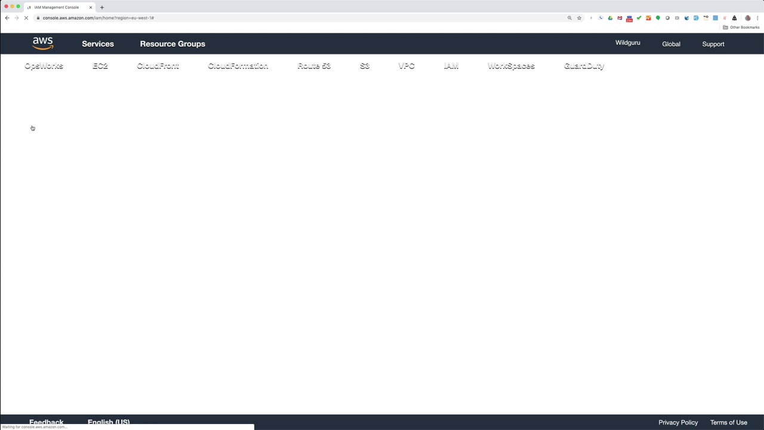The height and width of the screenshot is (430, 764).
Task: Open the Global region menu
Action: point(671,44)
